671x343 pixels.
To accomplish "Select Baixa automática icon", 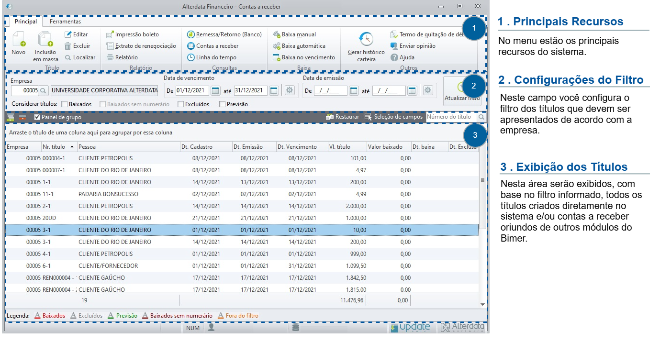I will [276, 46].
